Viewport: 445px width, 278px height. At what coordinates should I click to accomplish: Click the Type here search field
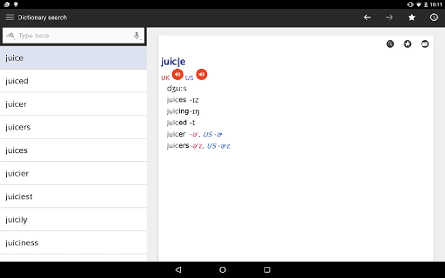(x=74, y=36)
